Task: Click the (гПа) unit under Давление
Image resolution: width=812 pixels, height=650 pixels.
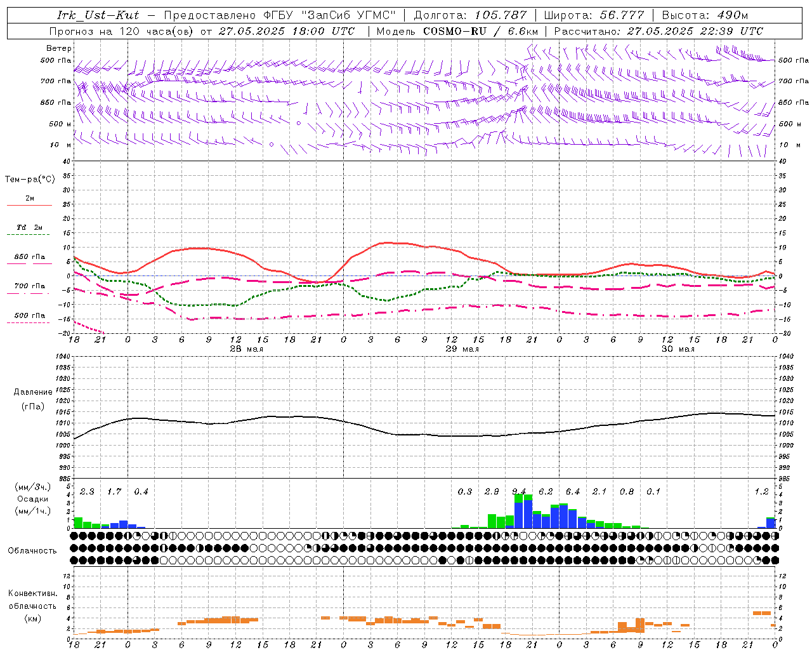Action: tap(33, 406)
